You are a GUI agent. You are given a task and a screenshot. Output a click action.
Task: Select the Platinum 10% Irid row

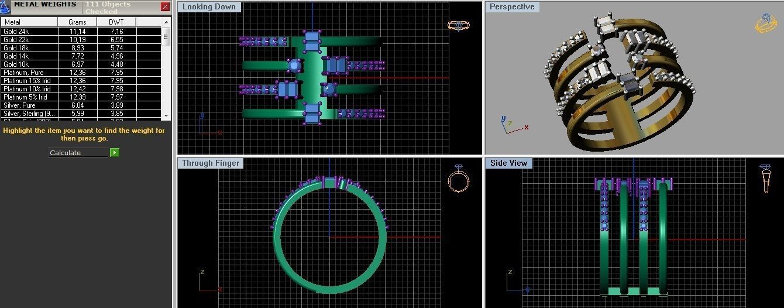tap(81, 88)
